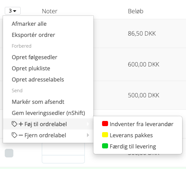This screenshot has height=169, width=186.
Task: Open the 3 selected orders dropdown
Action: coord(12,11)
